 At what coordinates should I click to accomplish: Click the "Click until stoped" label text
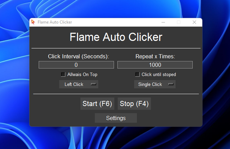click(x=158, y=74)
